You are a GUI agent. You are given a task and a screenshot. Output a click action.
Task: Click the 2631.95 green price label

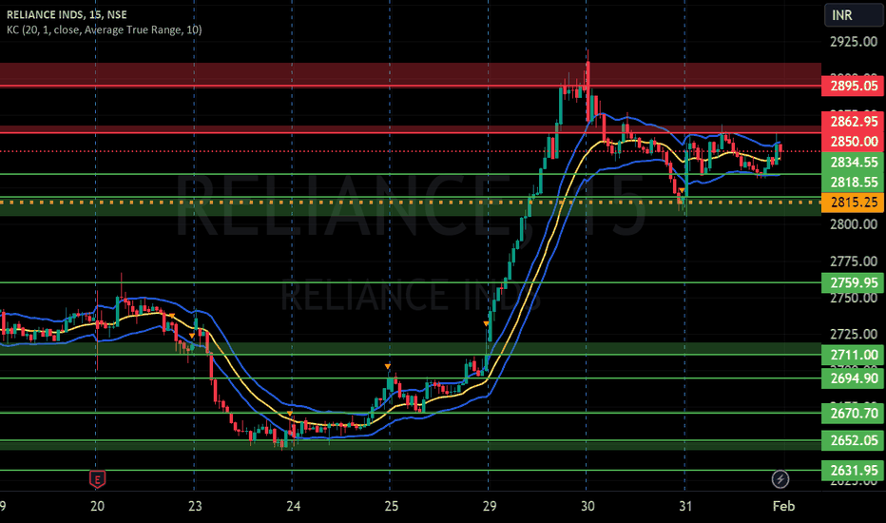[854, 470]
